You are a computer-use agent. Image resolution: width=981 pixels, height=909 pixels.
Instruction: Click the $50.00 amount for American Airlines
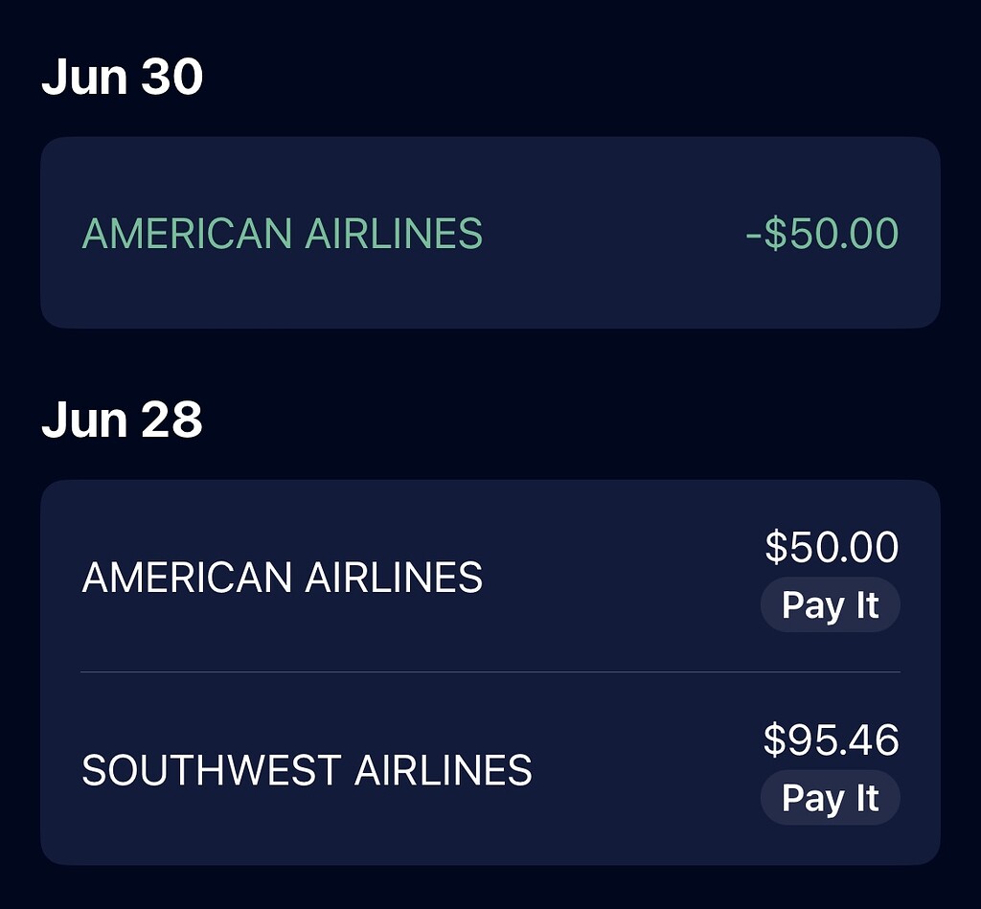tap(830, 547)
